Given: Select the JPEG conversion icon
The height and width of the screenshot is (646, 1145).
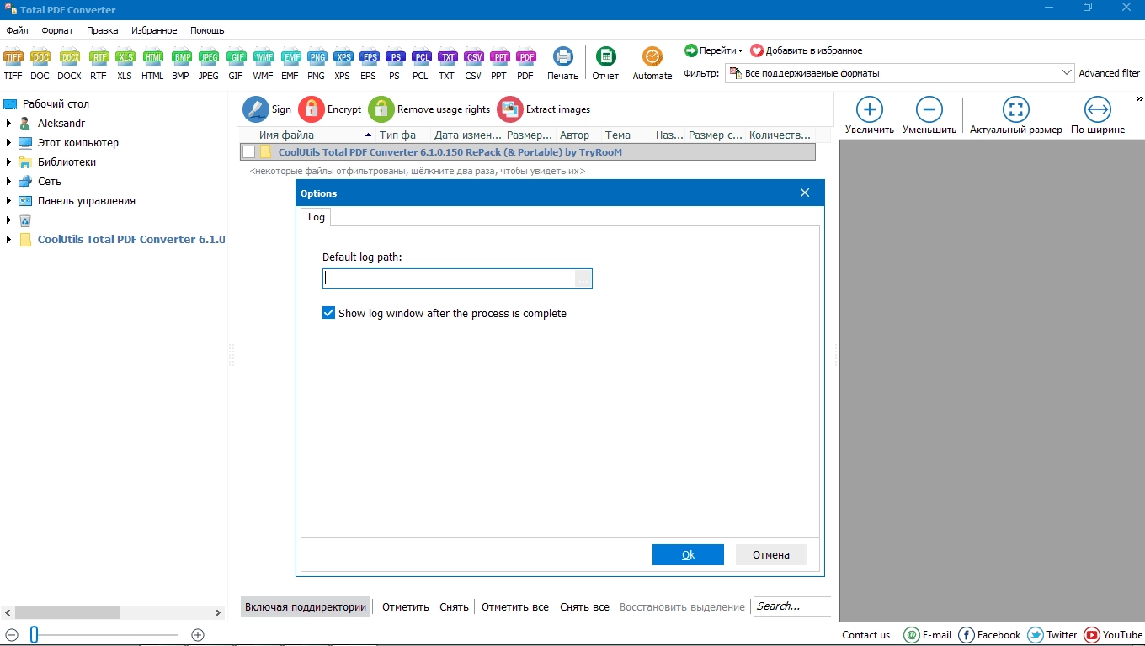Looking at the screenshot, I should [208, 64].
